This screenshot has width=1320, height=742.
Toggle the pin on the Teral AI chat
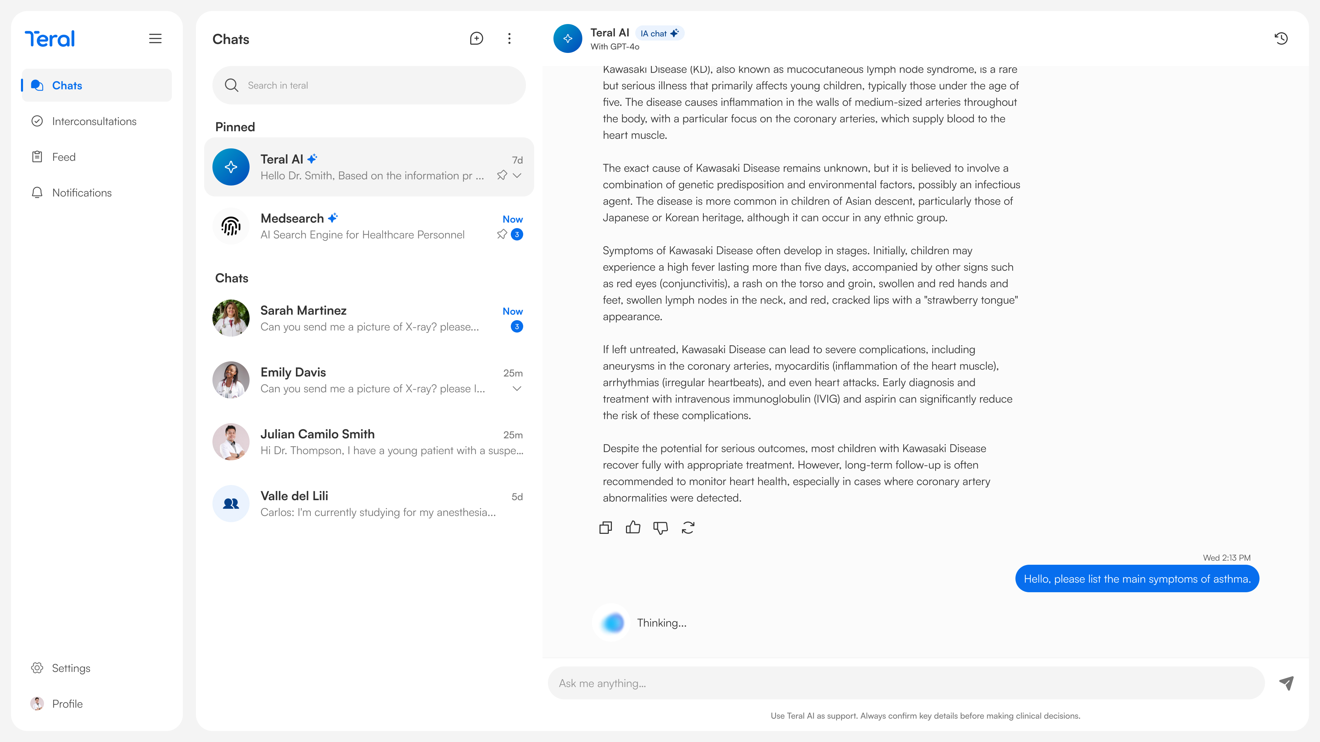click(x=502, y=175)
